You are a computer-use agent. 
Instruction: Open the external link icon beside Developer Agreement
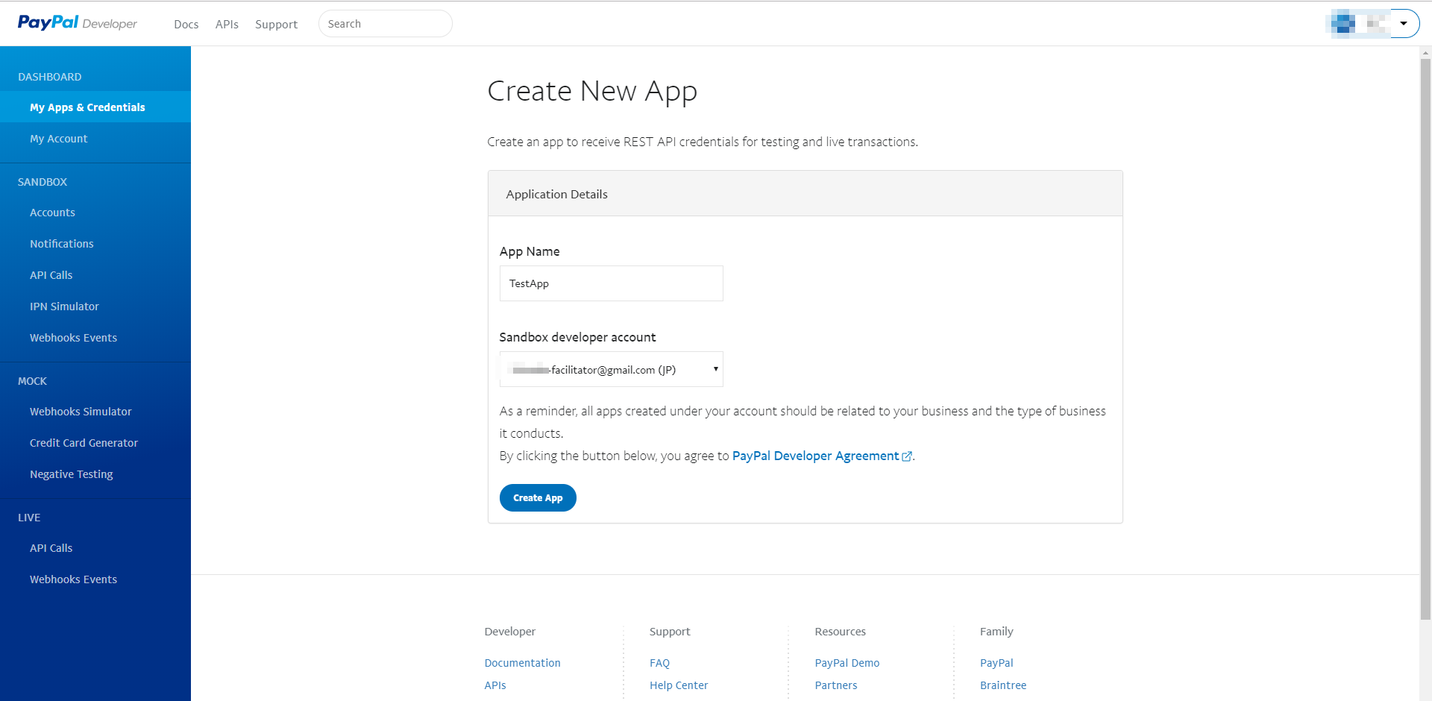coord(907,456)
